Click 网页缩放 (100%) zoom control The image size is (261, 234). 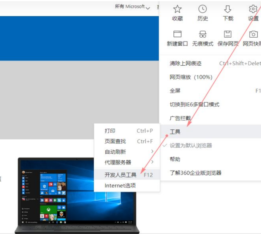(191, 77)
